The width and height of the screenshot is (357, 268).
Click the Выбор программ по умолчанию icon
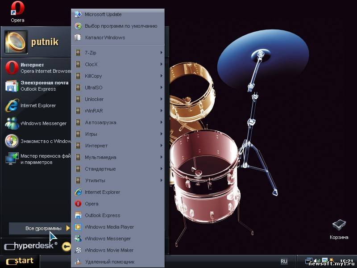[x=78, y=26]
